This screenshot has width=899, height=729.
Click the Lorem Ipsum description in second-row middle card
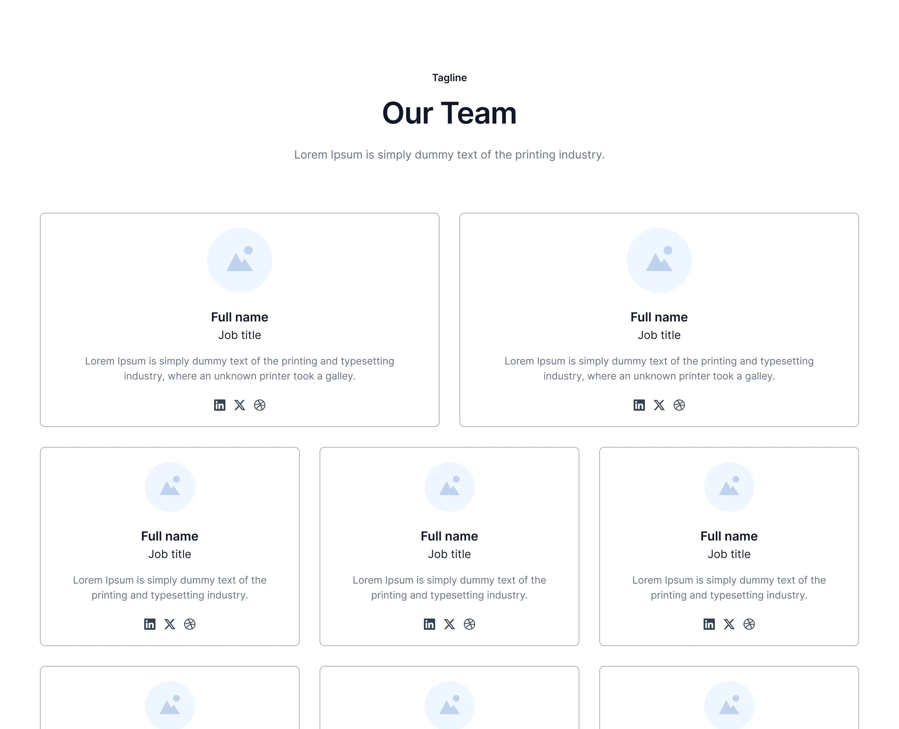click(x=449, y=588)
